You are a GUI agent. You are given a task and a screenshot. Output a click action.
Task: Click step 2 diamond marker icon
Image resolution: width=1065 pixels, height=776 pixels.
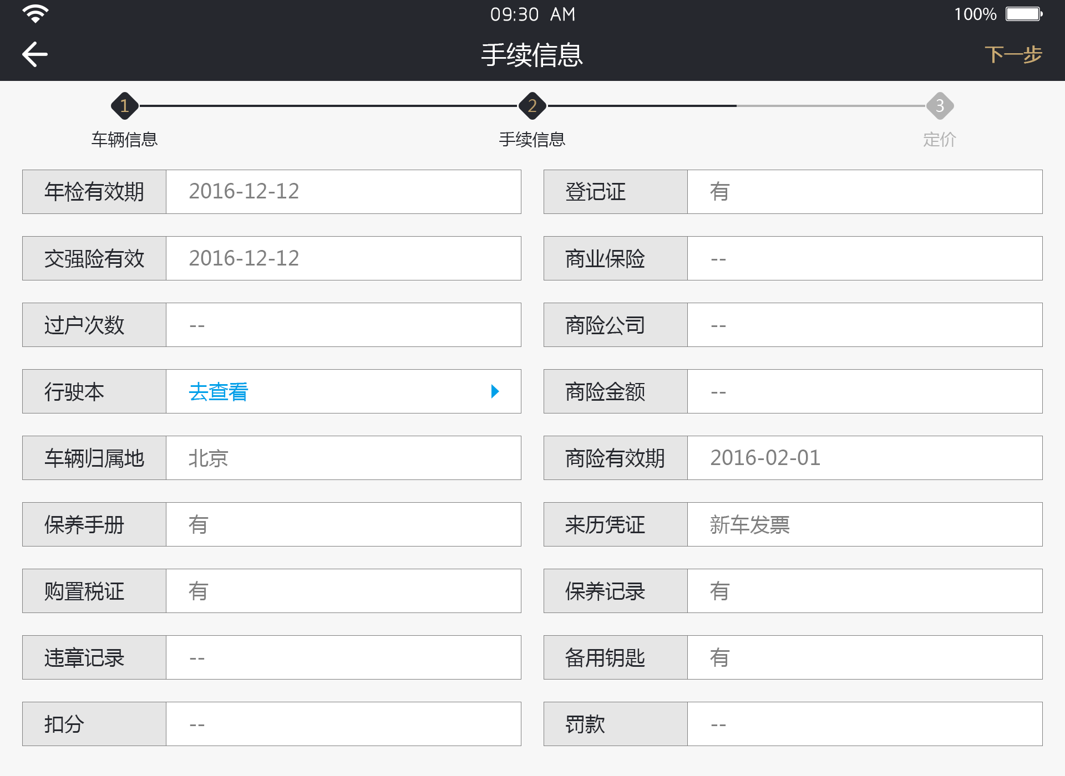pyautogui.click(x=532, y=105)
